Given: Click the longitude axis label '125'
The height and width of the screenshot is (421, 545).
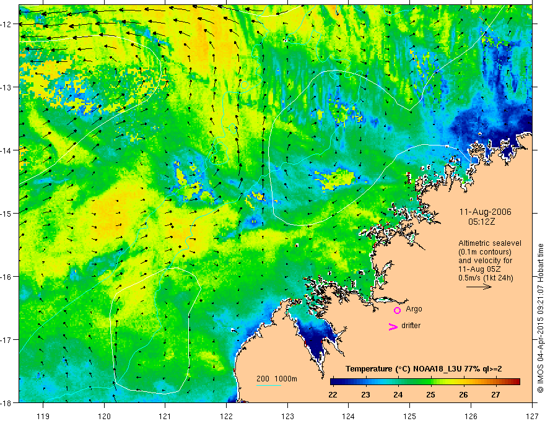Looking at the screenshot, I should point(410,416).
